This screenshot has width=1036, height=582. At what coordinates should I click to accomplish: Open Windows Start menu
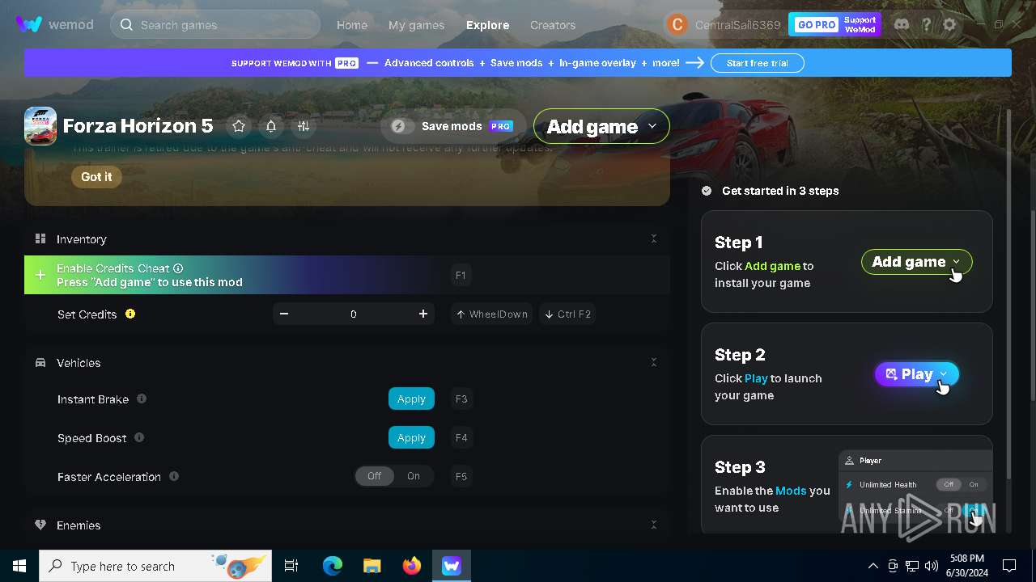tap(19, 566)
